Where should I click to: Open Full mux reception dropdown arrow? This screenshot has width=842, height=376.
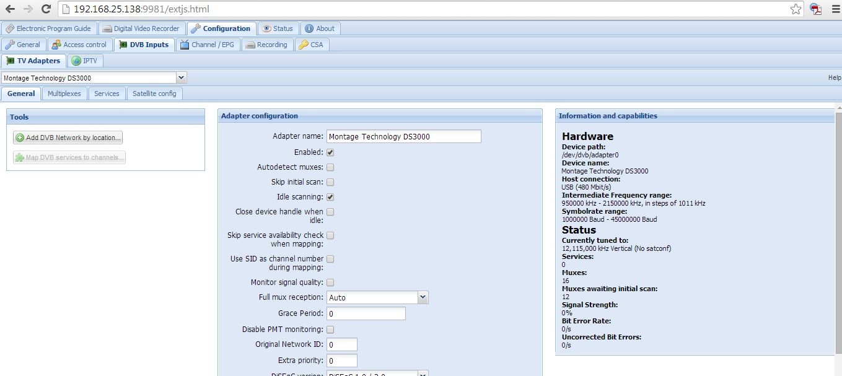tap(423, 297)
